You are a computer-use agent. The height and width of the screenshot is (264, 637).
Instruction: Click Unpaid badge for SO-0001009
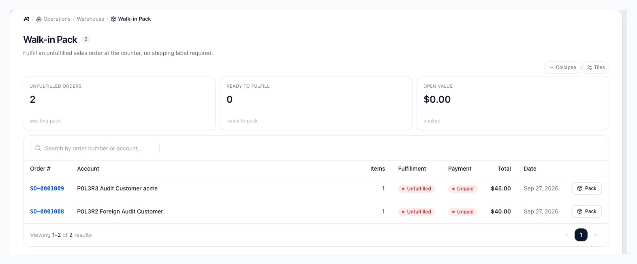[463, 189]
